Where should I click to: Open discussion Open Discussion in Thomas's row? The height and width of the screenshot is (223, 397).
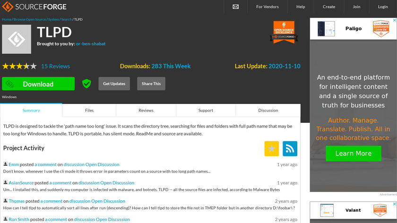pyautogui.click(x=97, y=201)
